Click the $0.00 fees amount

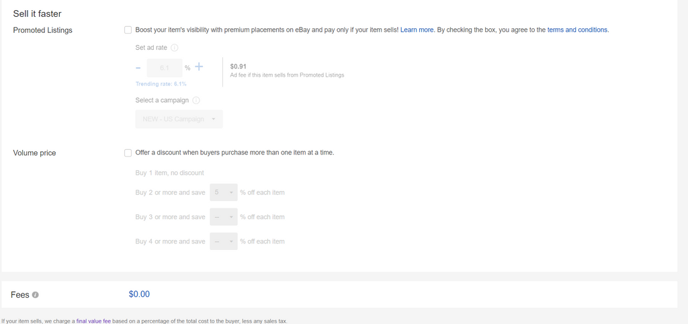click(139, 294)
